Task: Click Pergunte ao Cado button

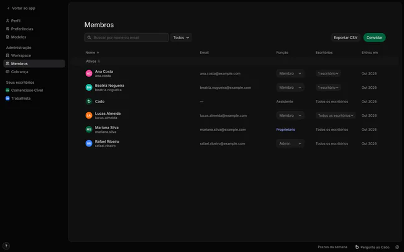Action: pyautogui.click(x=372, y=247)
